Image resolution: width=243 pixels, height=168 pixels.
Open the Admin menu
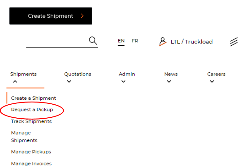[127, 74]
